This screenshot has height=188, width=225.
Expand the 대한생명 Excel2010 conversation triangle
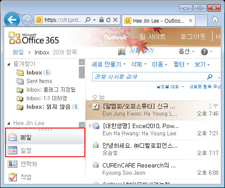click(90, 126)
